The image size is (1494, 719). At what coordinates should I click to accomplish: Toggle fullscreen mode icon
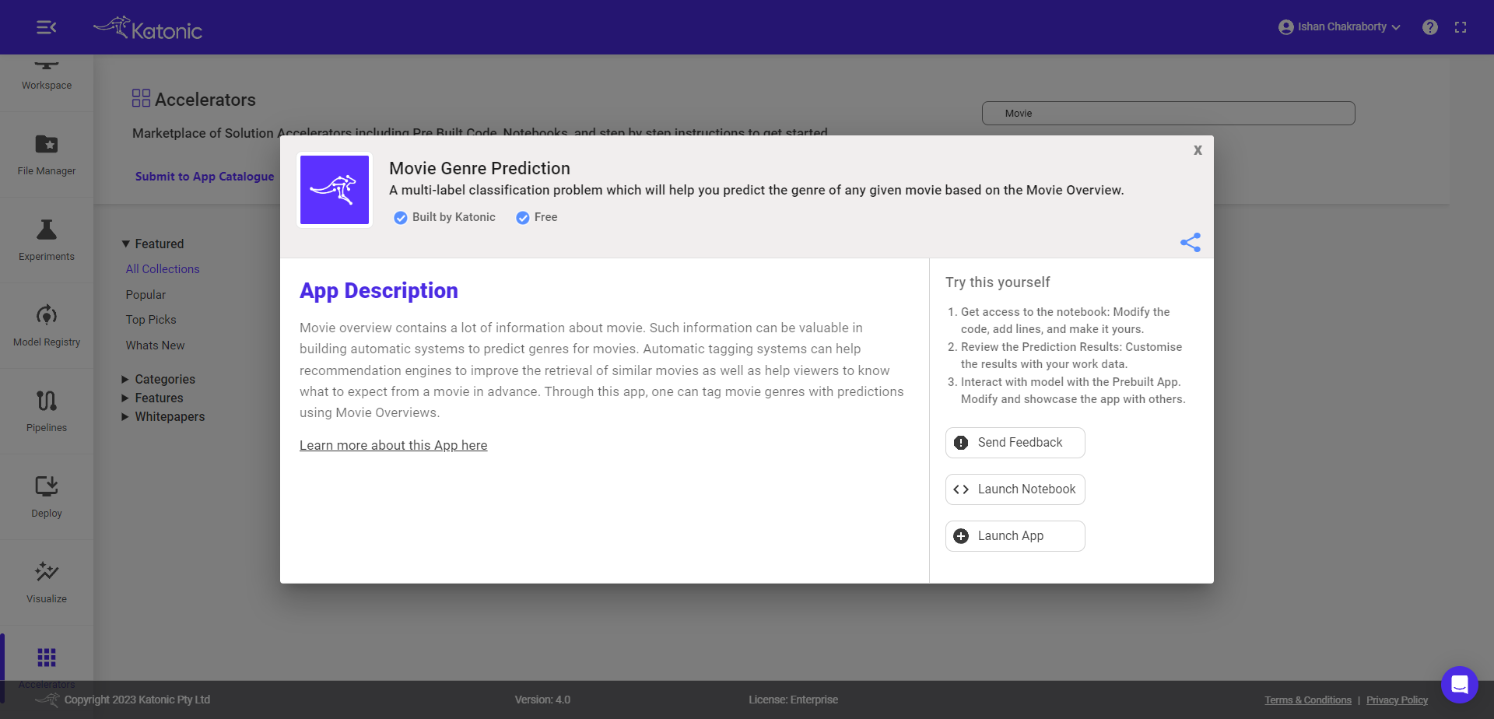(1461, 27)
